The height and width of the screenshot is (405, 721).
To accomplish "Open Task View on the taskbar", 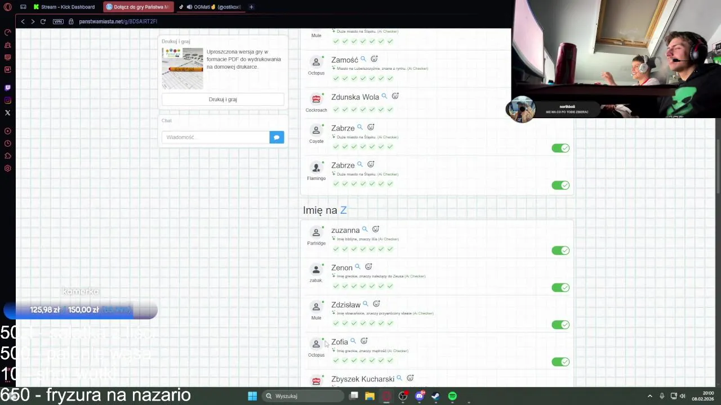I will click(x=354, y=396).
